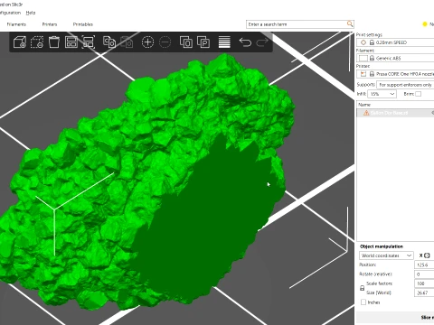Open the Prusa CORE One printer dropdown
Viewport: 434px width, 325px height.
pos(395,74)
